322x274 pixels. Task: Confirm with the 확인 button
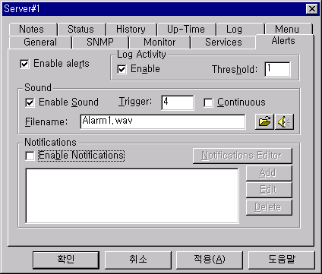(x=66, y=260)
